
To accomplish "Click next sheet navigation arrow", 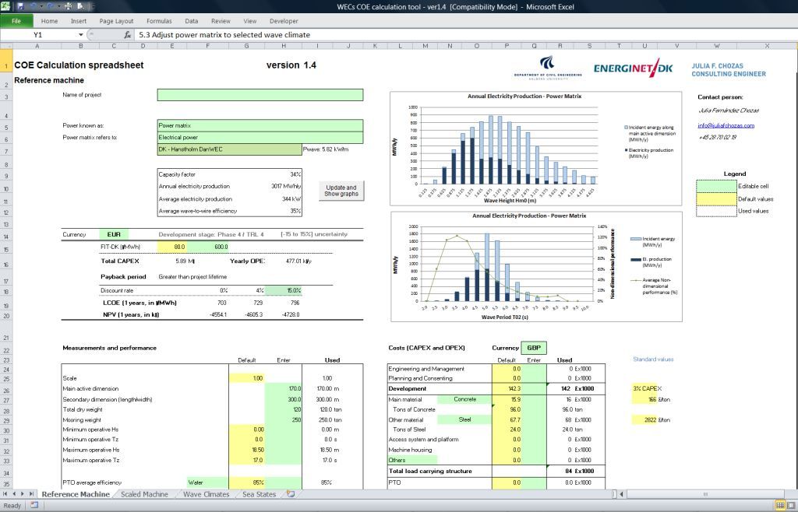I will (23, 493).
